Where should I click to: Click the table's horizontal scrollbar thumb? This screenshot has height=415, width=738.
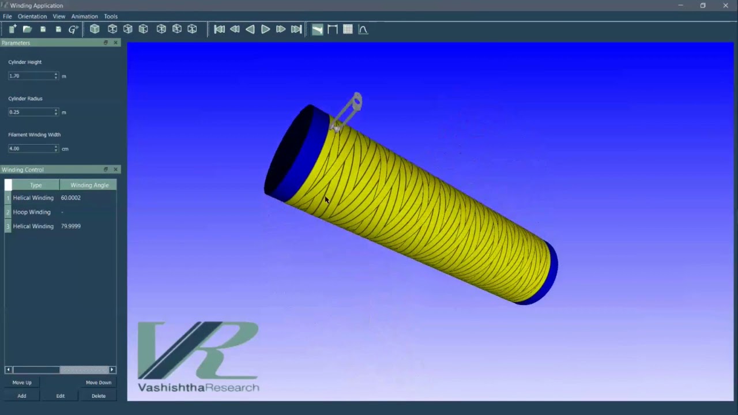pos(36,369)
